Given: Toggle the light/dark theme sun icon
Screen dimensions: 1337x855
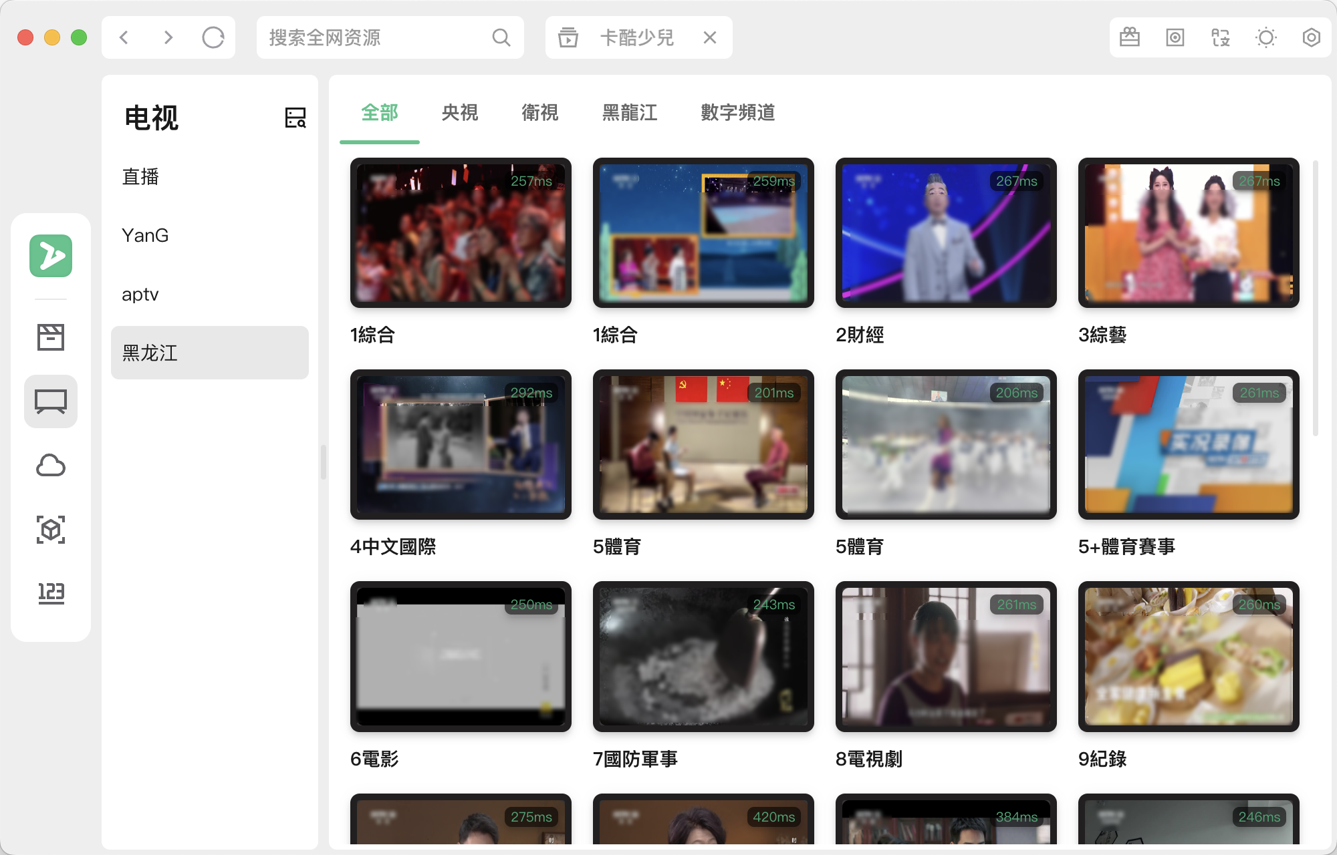Looking at the screenshot, I should coord(1265,37).
